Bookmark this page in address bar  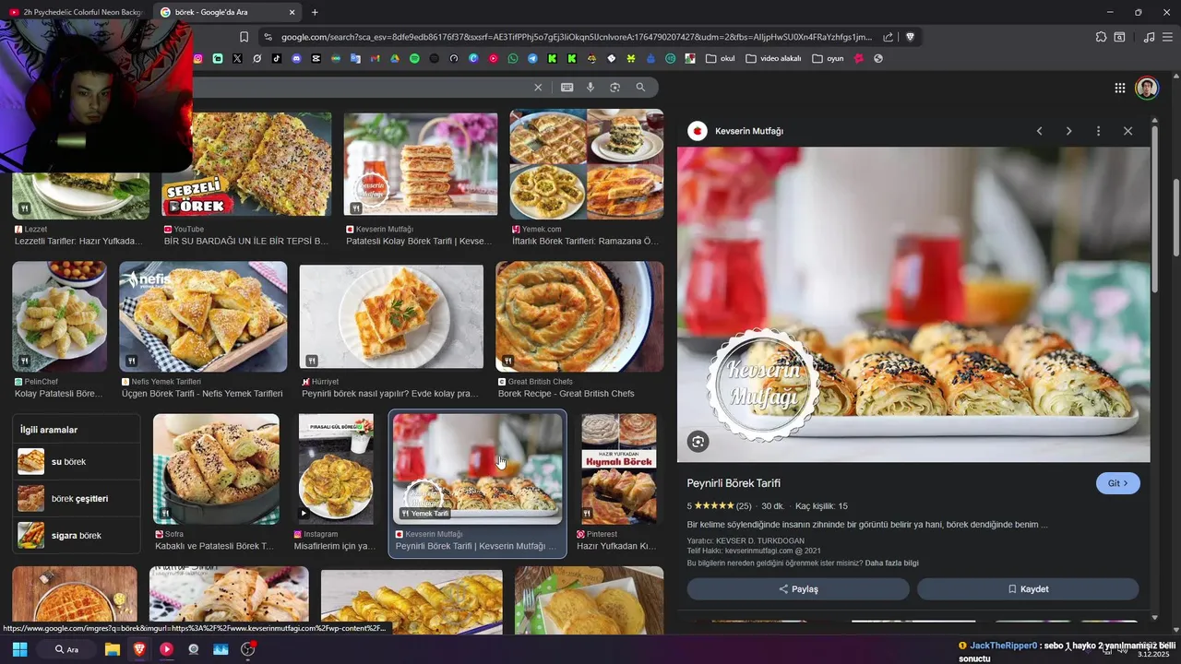click(x=244, y=37)
